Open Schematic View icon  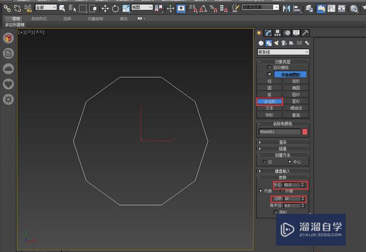342,9
